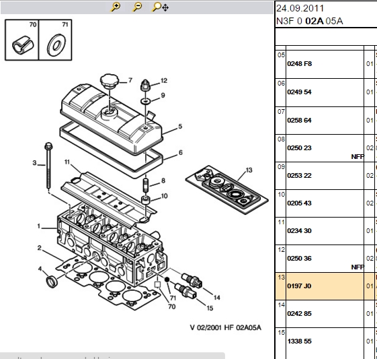Click callout 11 baffle plate label

67,162
